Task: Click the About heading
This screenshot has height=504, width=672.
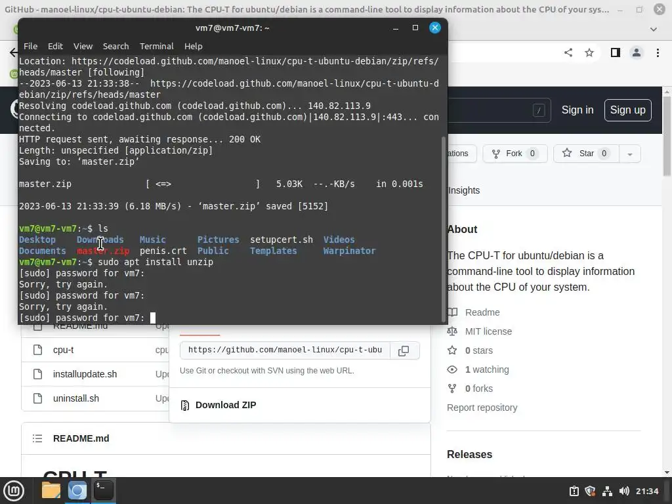Action: (463, 229)
